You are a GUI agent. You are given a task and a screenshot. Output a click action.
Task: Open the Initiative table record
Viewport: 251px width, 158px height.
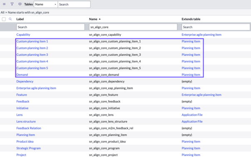[22, 108]
